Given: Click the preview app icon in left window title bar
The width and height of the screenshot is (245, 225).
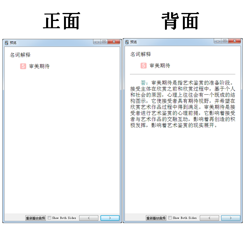Looking at the screenshot, I should pyautogui.click(x=6, y=43).
